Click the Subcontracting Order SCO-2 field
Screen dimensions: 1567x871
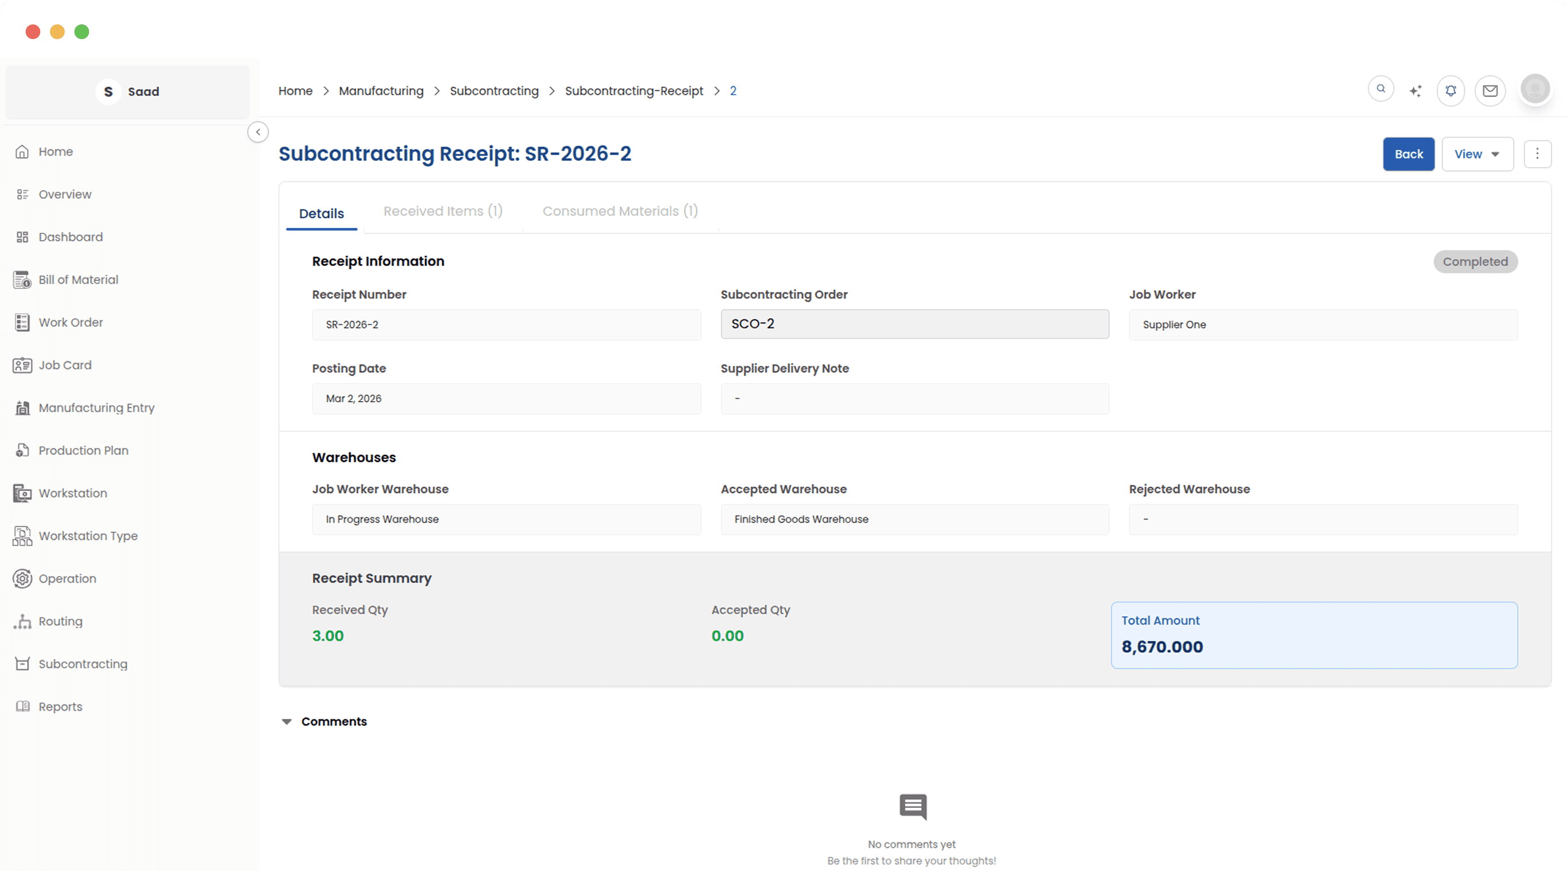(x=914, y=324)
